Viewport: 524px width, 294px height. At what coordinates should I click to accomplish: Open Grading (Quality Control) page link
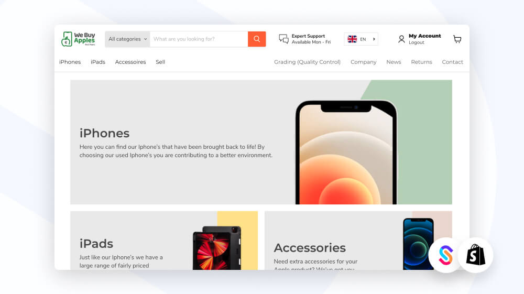coord(307,62)
